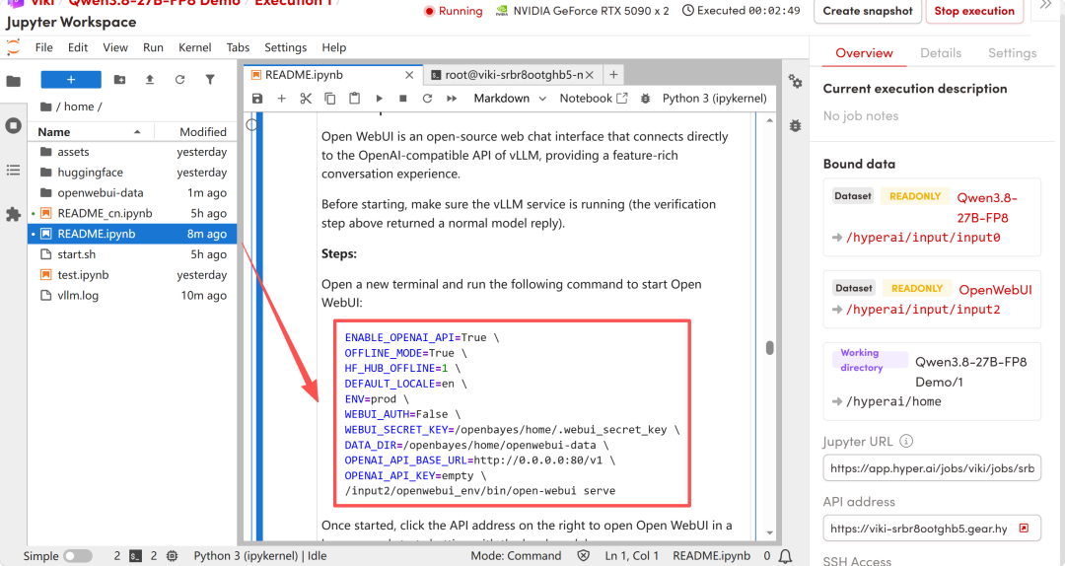This screenshot has width=1065, height=566.
Task: Open the API address external link icon
Action: tap(1024, 528)
